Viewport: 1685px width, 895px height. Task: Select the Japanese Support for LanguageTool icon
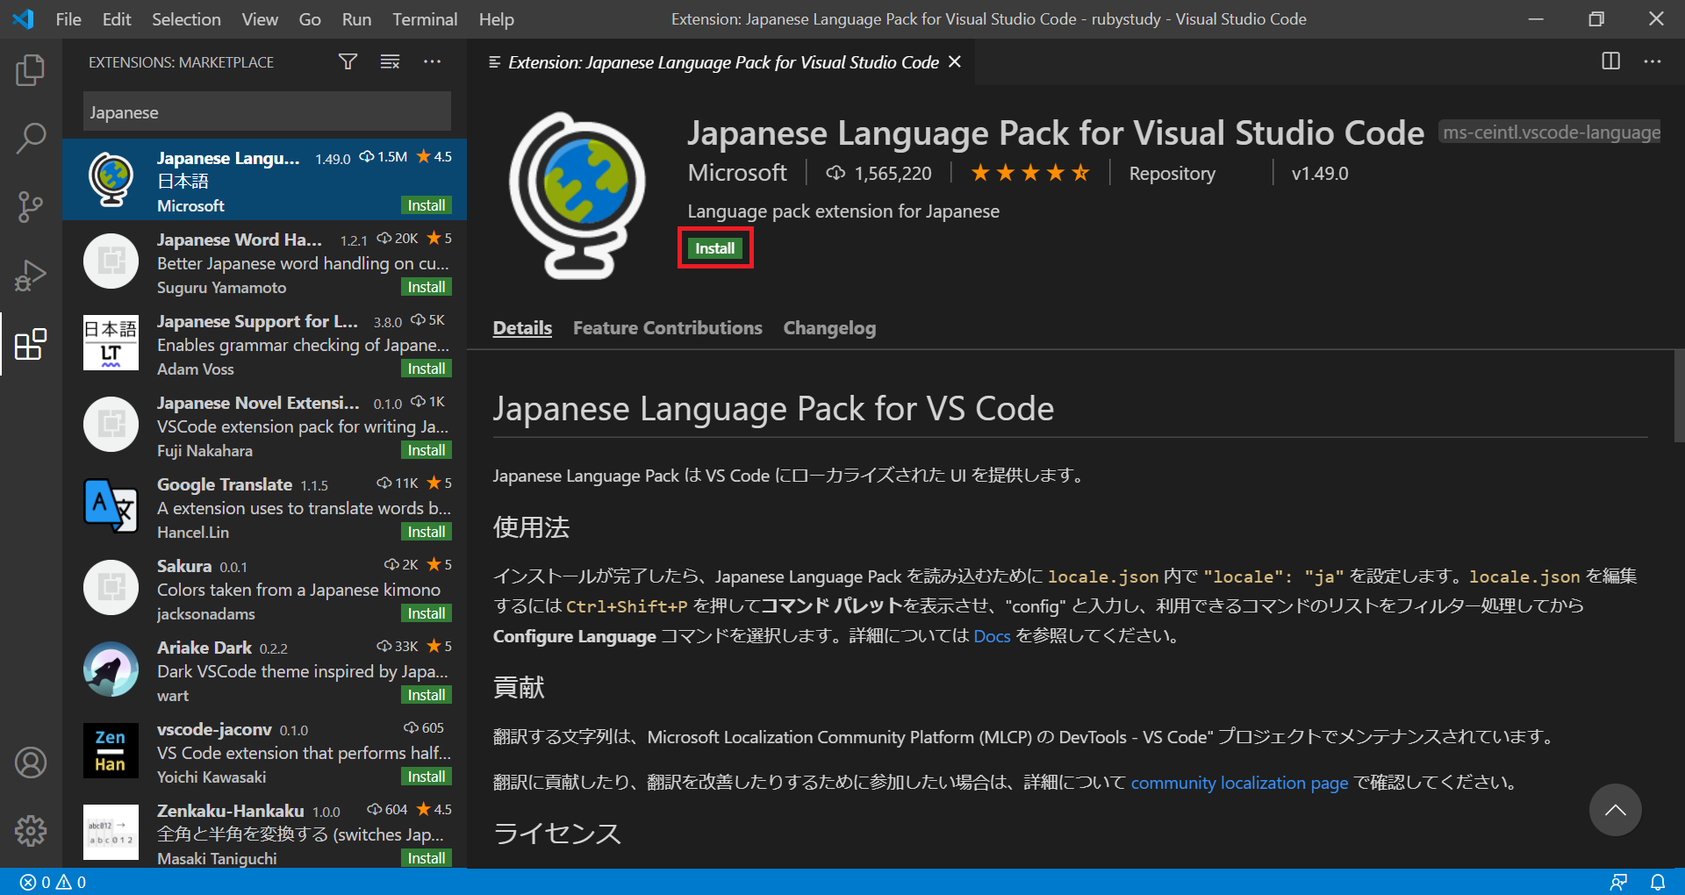[x=111, y=342]
